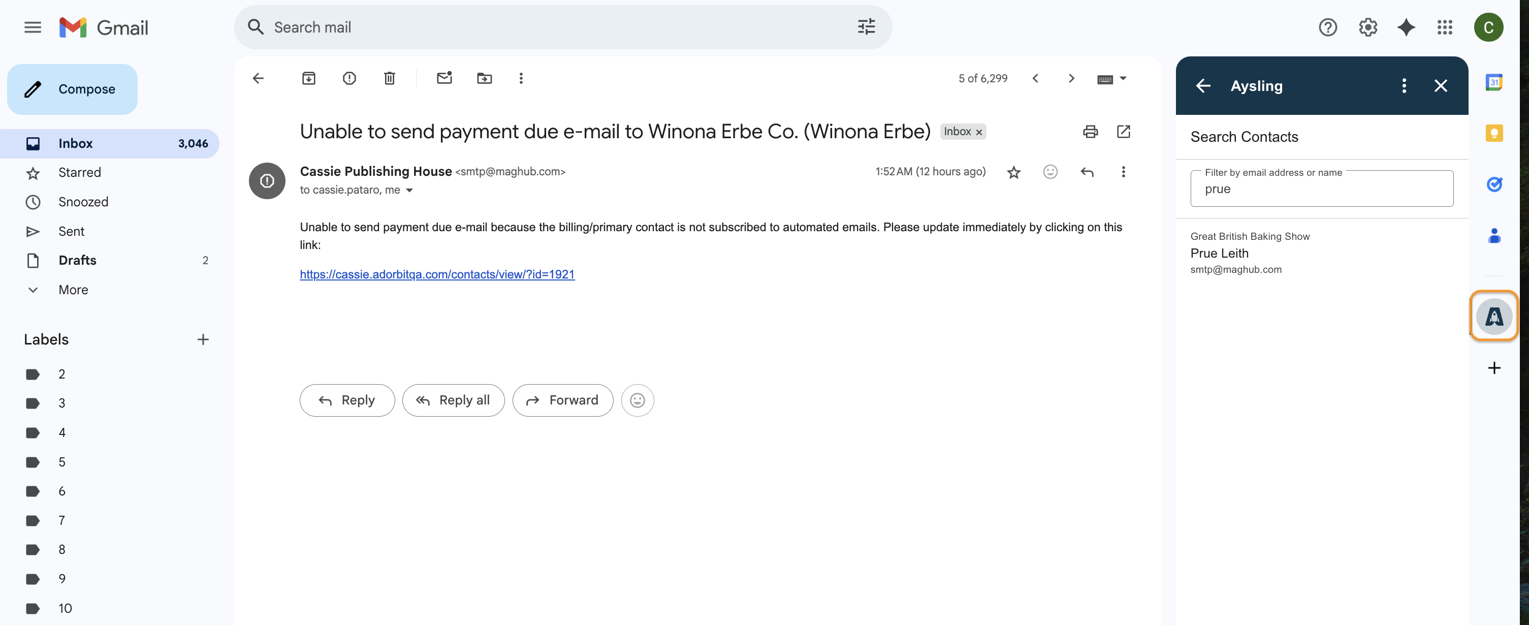Compose a new email

73,89
